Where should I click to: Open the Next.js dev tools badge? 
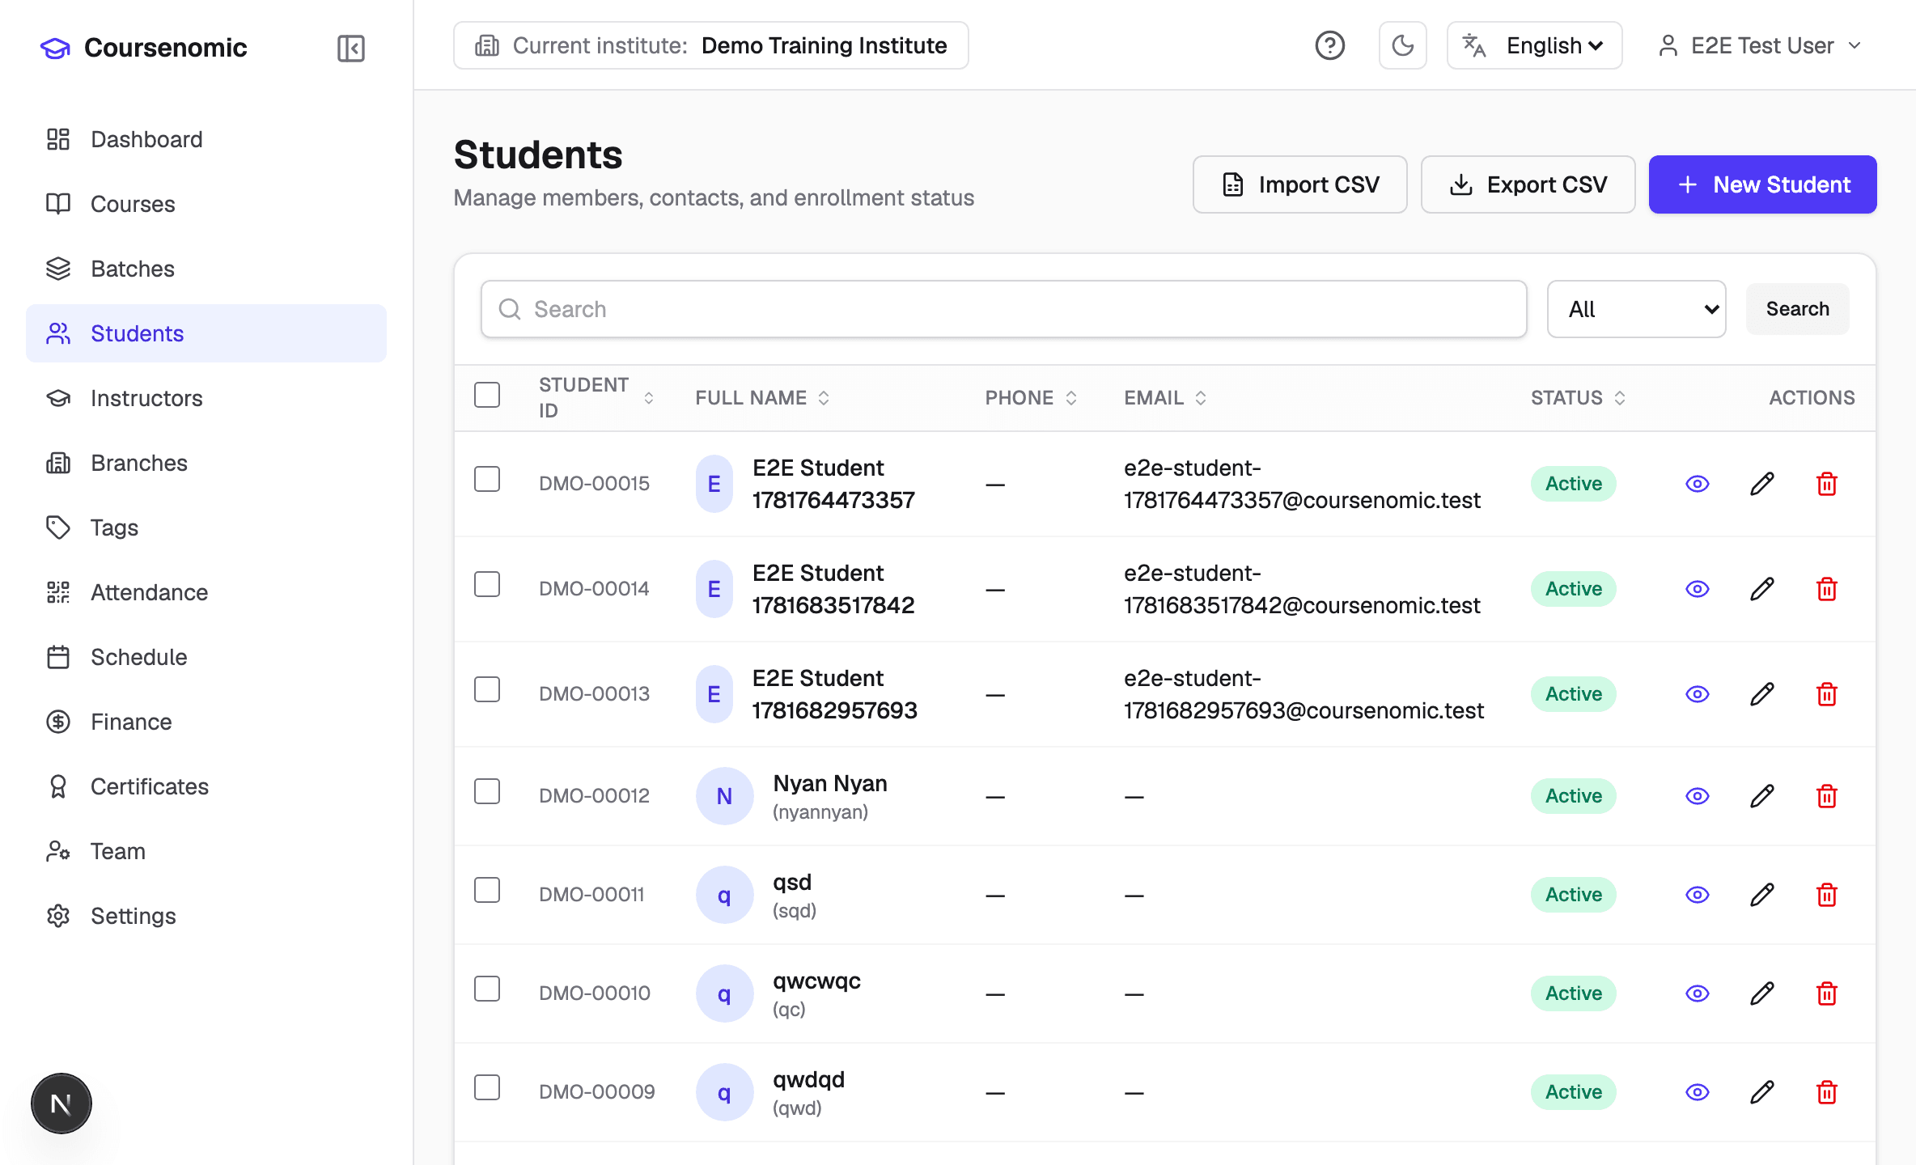(61, 1104)
